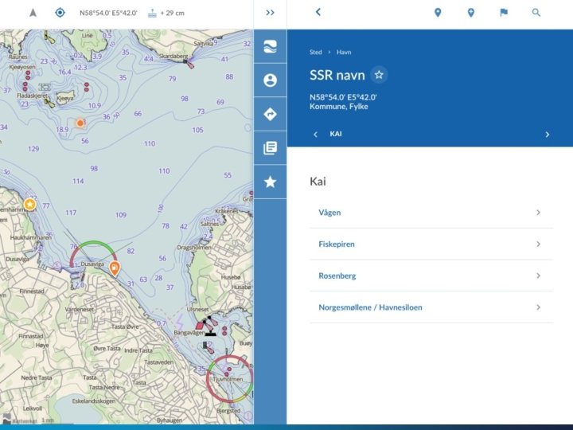Expand chevron on Rosenberg row
This screenshot has height=430, width=573.
point(538,276)
